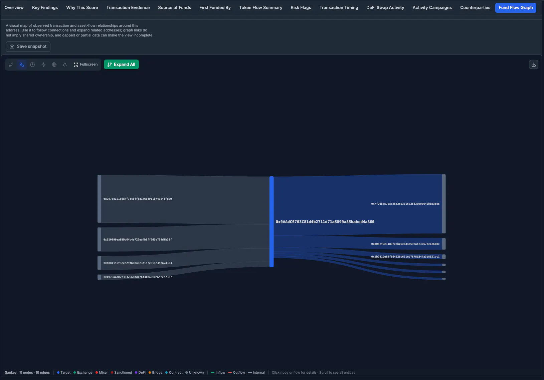The height and width of the screenshot is (380, 544).
Task: Select the tree view icon
Action: pos(65,65)
